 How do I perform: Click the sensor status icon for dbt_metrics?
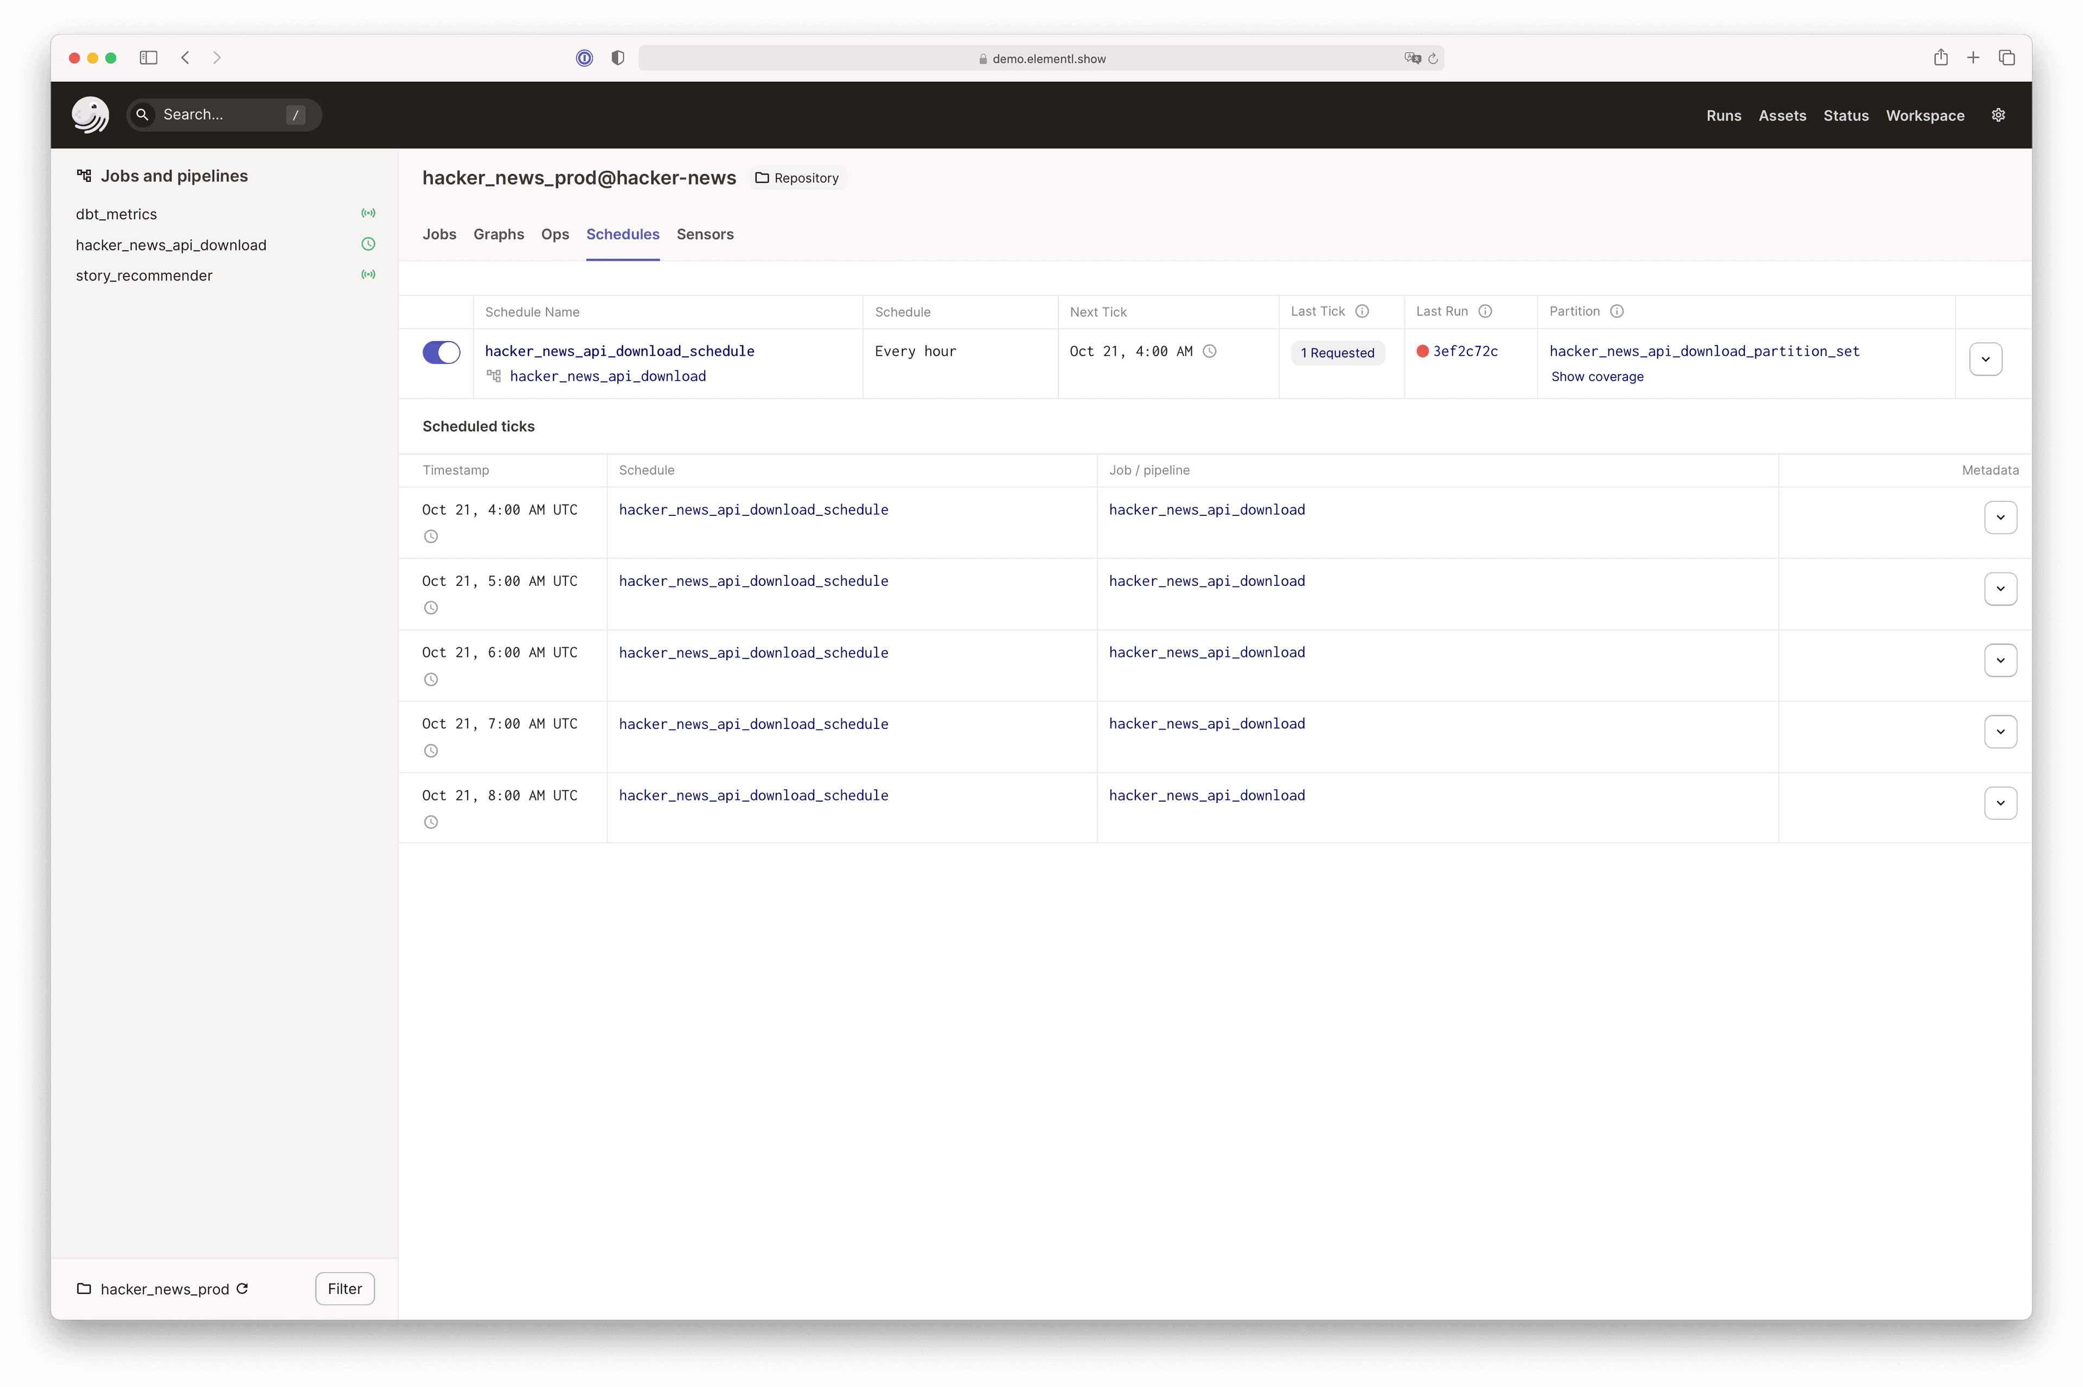click(x=368, y=213)
